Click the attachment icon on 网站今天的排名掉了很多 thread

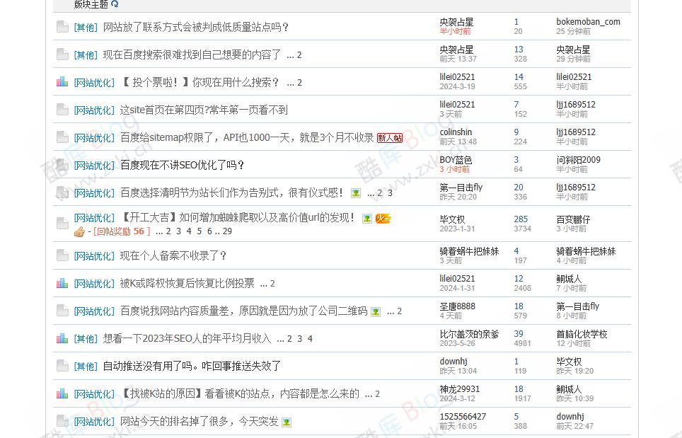285,422
